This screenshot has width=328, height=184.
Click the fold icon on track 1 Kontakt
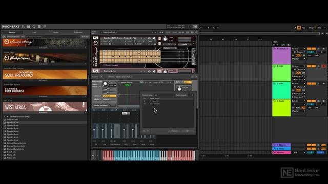pyautogui.click(x=274, y=49)
